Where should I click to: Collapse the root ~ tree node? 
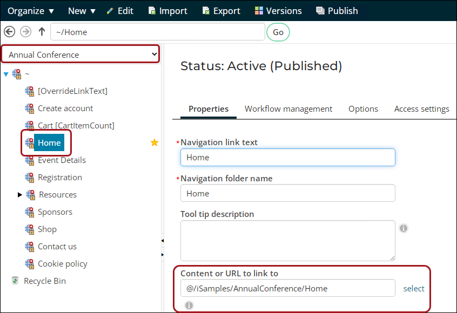point(6,74)
